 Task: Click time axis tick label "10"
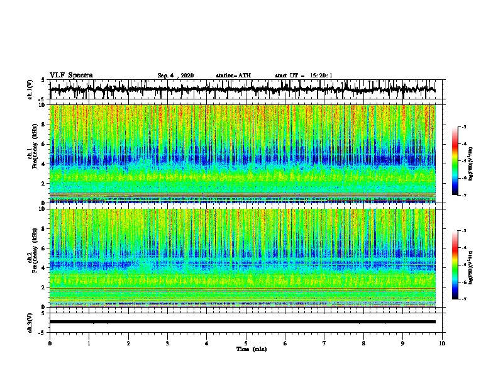pos(442,343)
